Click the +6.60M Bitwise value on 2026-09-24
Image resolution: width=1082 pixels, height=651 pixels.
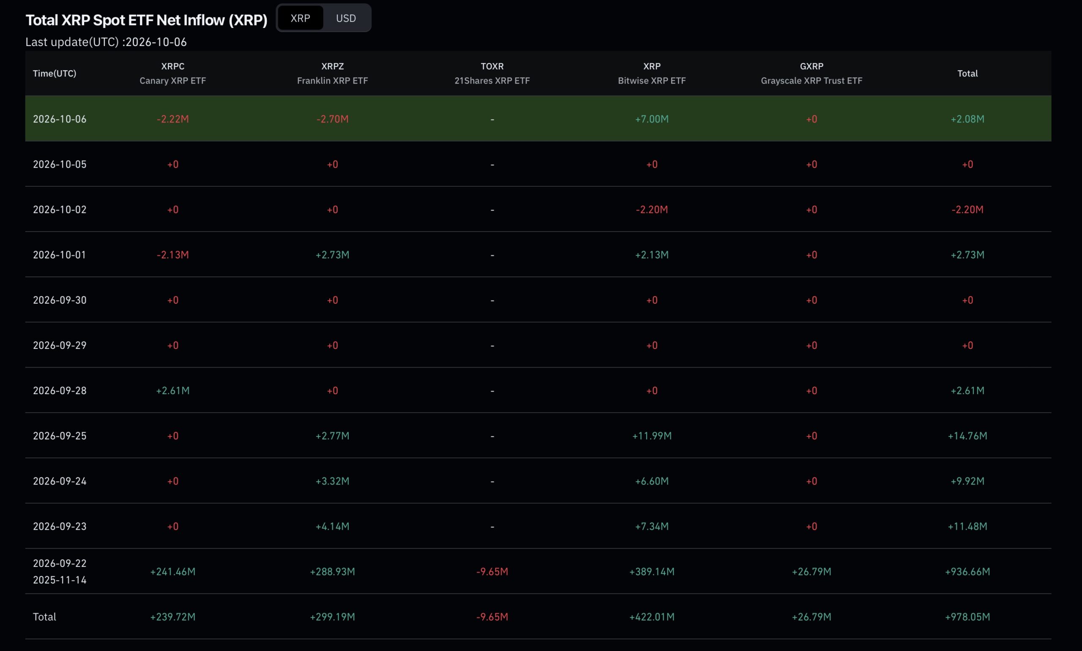[652, 481]
